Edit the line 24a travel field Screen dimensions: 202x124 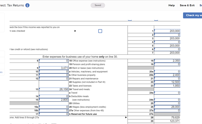click(x=167, y=93)
